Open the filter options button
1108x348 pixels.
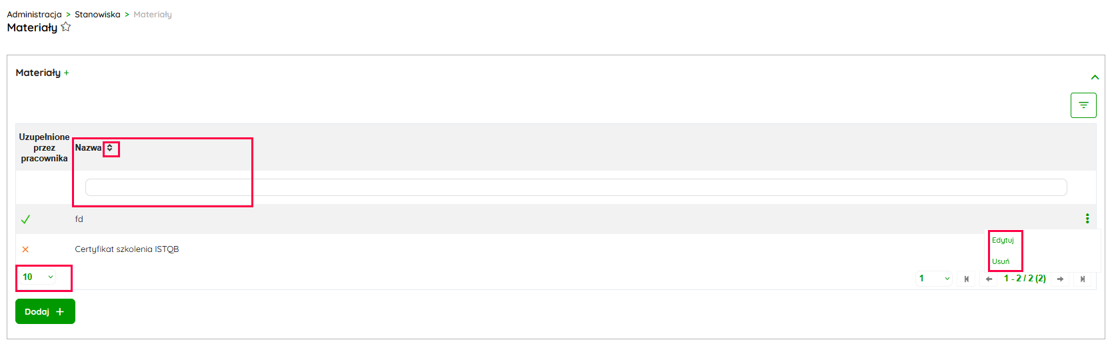click(x=1083, y=105)
